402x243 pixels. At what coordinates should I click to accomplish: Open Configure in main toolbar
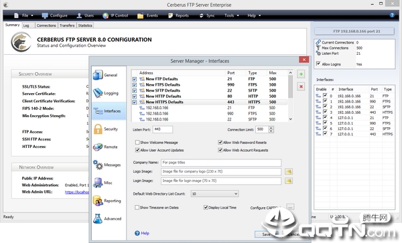pos(55,15)
